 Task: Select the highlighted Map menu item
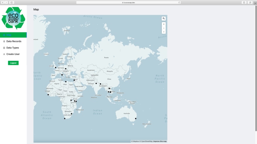[x=13, y=35]
